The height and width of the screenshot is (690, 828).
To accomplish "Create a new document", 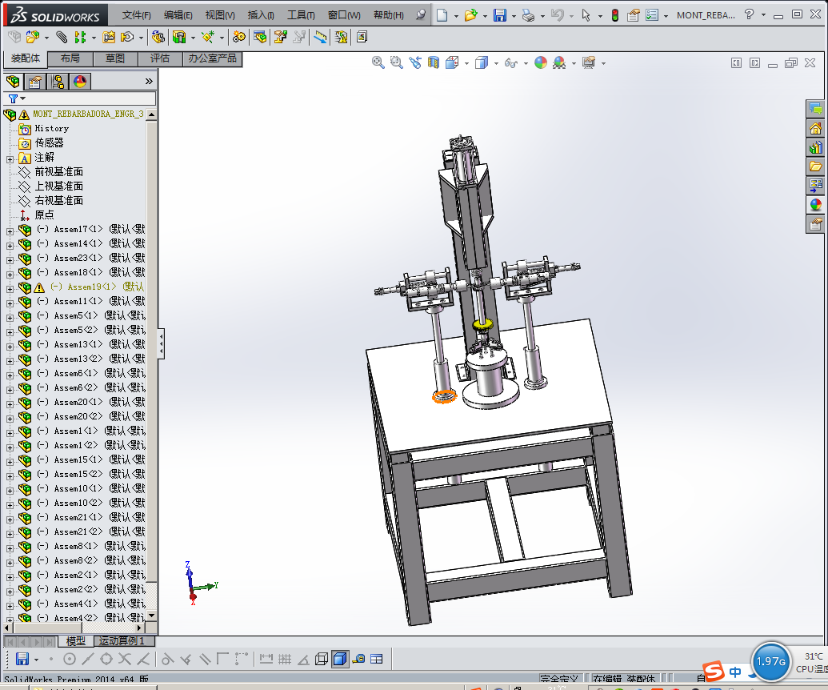I will click(x=442, y=15).
